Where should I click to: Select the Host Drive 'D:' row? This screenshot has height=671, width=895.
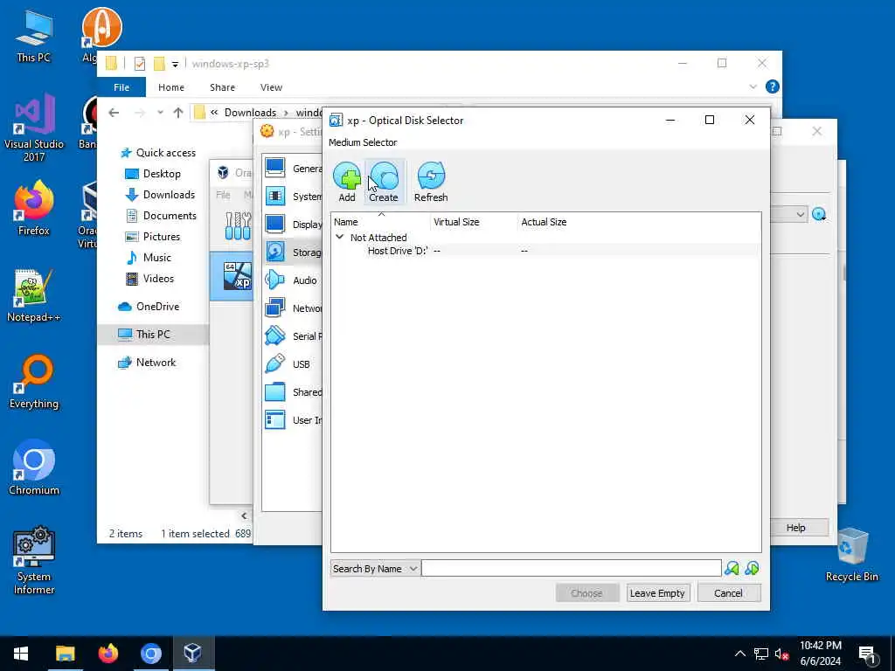[545, 251]
